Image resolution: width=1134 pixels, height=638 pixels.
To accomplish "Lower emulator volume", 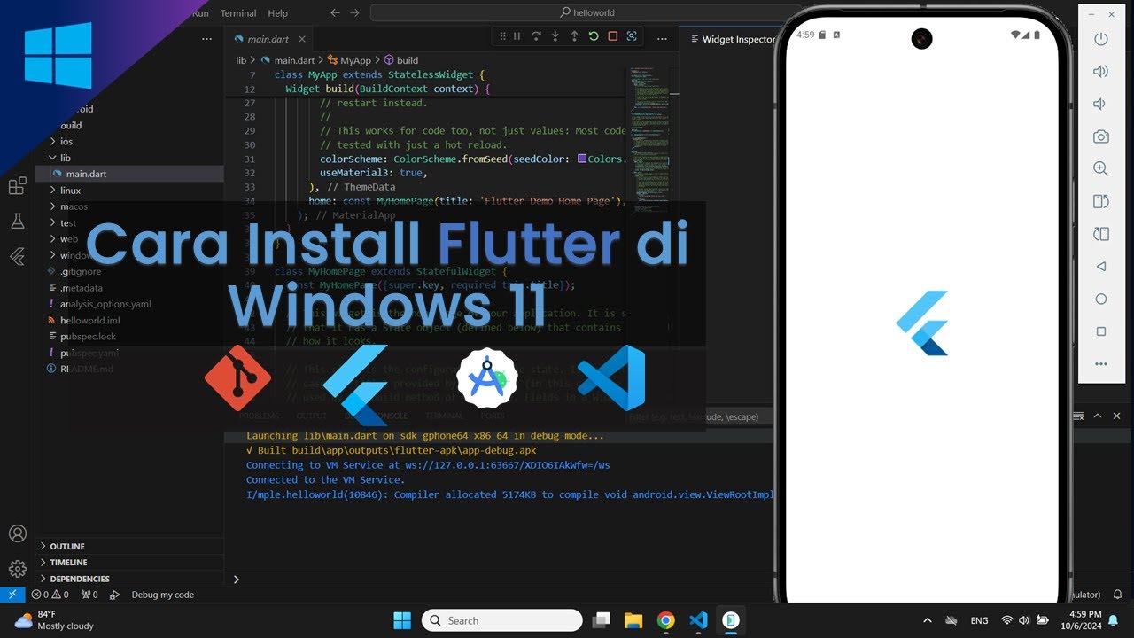I will click(1101, 104).
